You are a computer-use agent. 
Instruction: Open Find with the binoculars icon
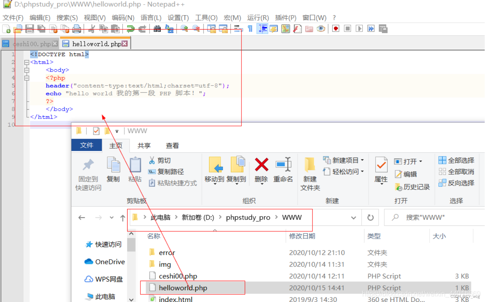pyautogui.click(x=157, y=29)
